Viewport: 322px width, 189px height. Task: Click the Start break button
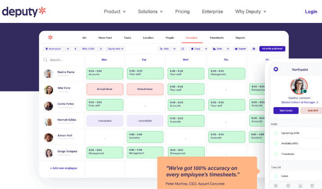(x=286, y=110)
